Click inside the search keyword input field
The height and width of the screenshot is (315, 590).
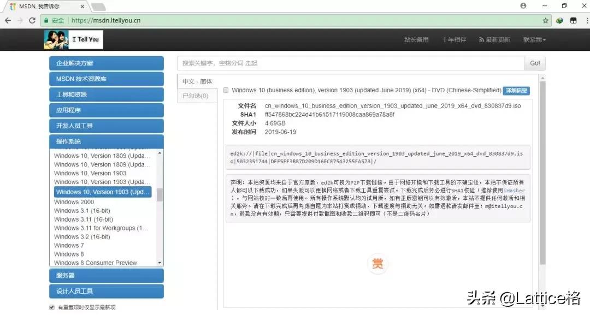[x=350, y=63]
